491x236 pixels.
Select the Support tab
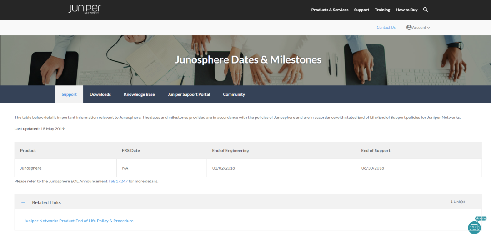pyautogui.click(x=69, y=94)
